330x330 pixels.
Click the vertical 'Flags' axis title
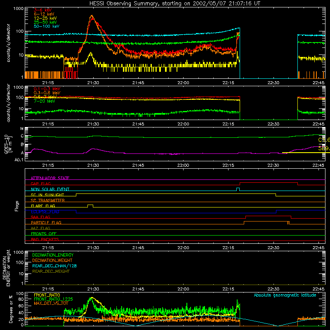click(x=17, y=206)
